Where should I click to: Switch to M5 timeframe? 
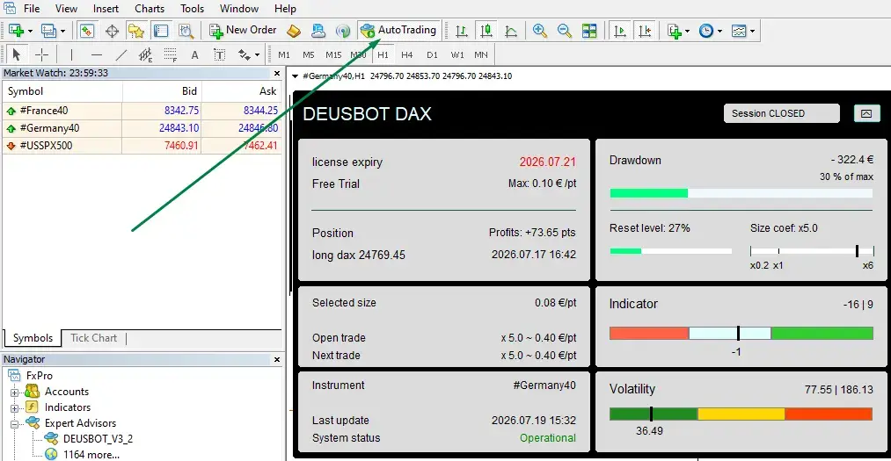pos(309,54)
